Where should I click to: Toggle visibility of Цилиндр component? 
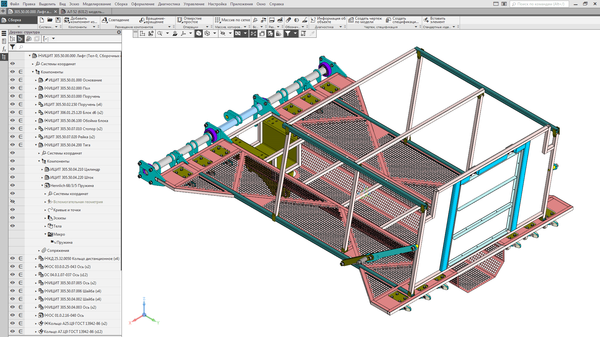(12, 169)
